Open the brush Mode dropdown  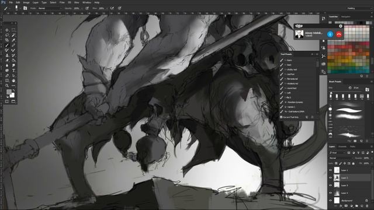(50, 8)
